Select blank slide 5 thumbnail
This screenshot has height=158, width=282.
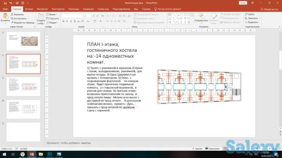coord(23,132)
